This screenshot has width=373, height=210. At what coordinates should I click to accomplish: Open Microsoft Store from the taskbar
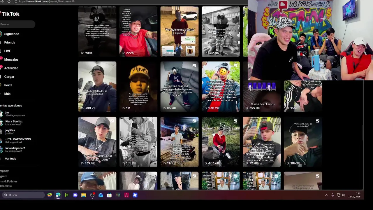pyautogui.click(x=109, y=195)
